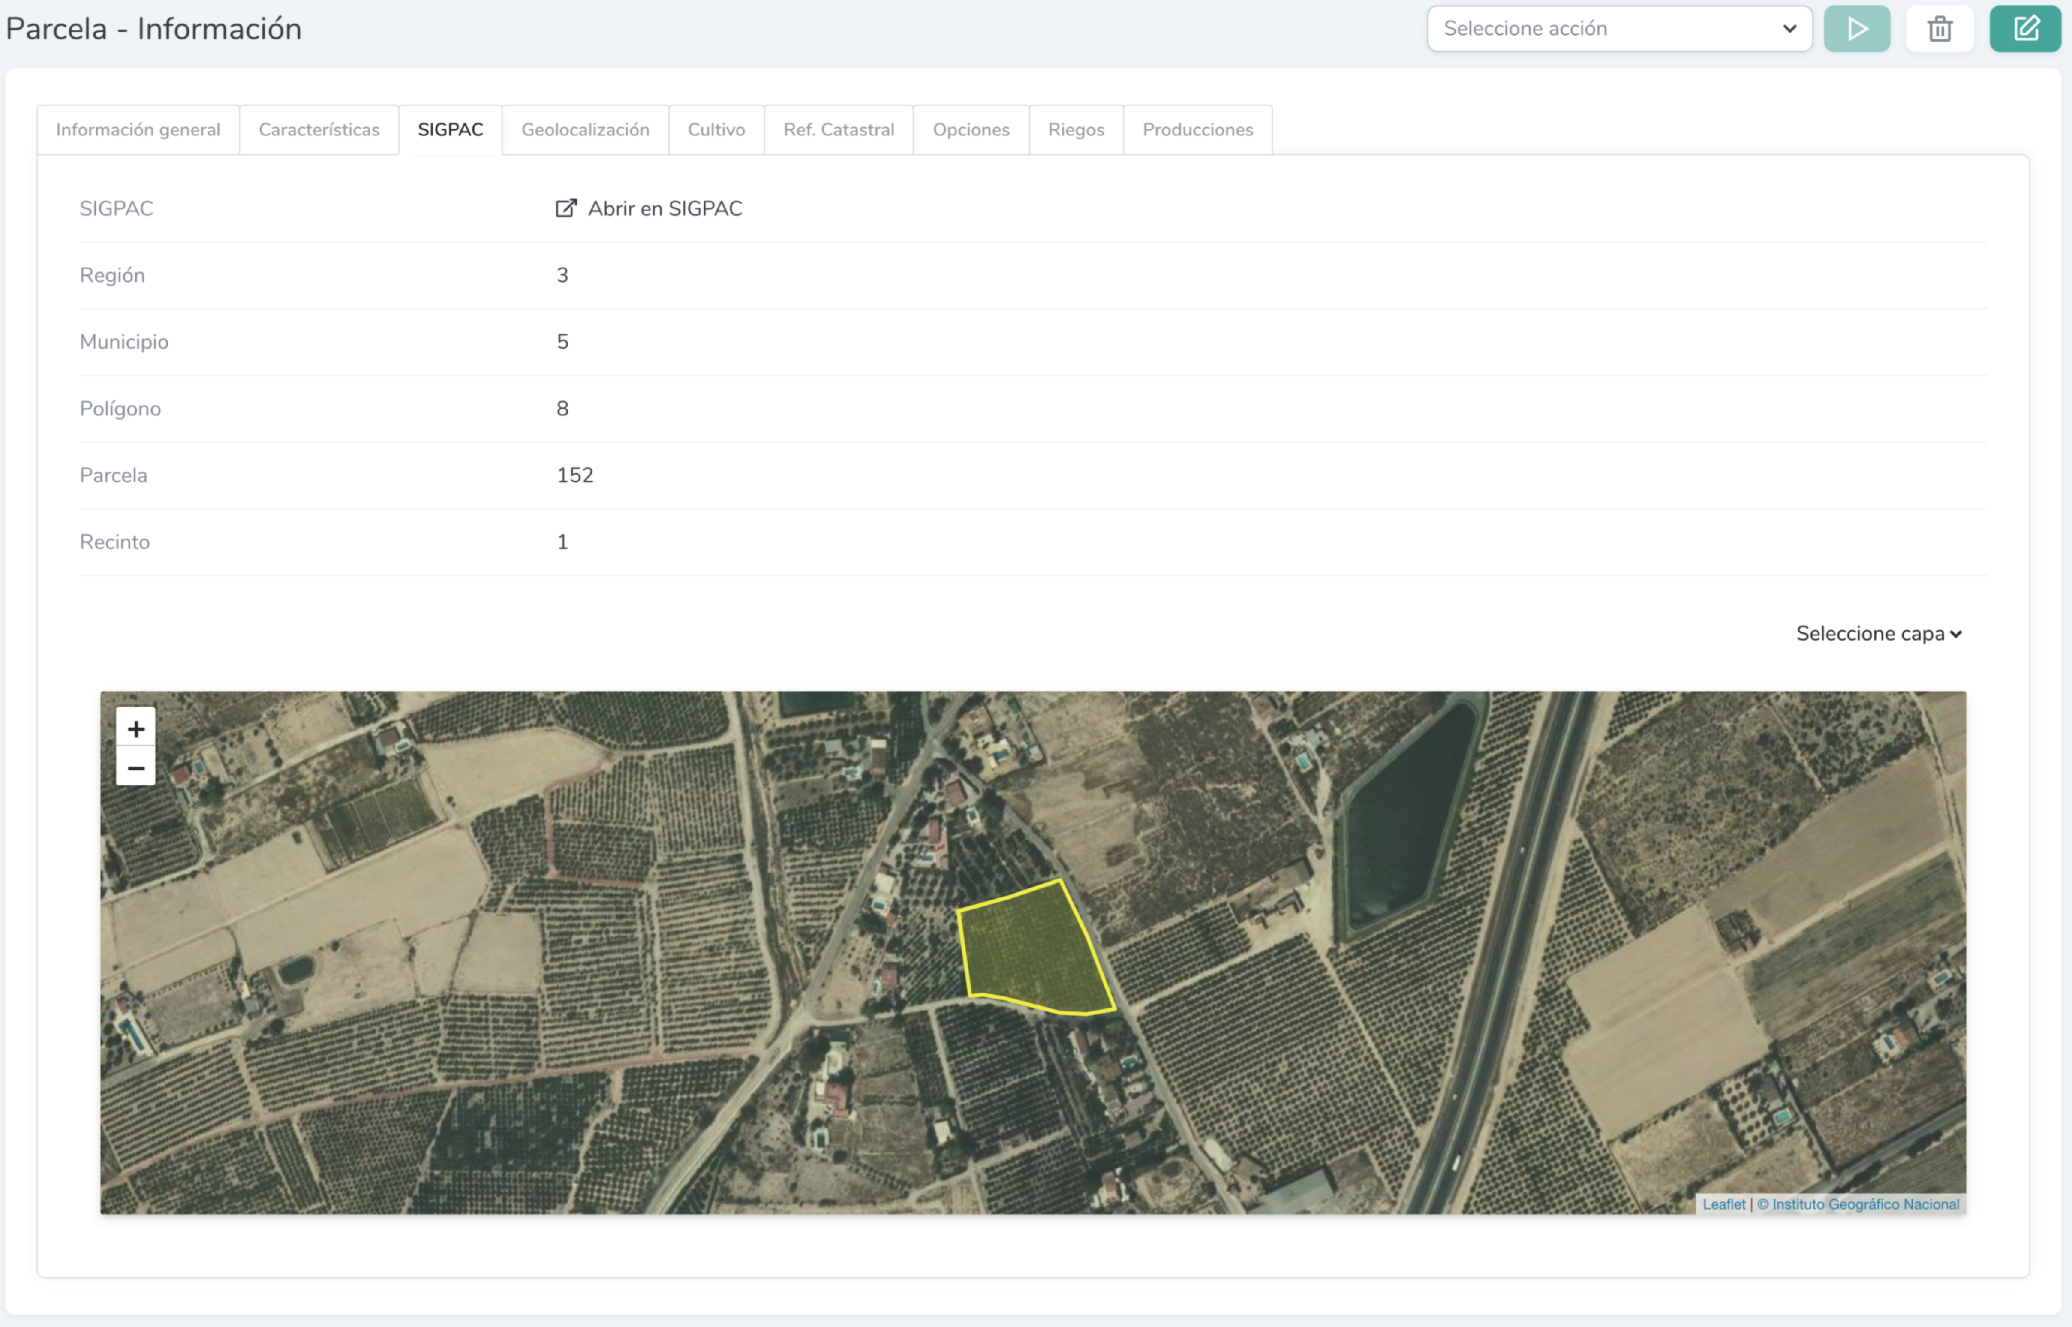
Task: Click the Región value 3
Action: point(562,275)
